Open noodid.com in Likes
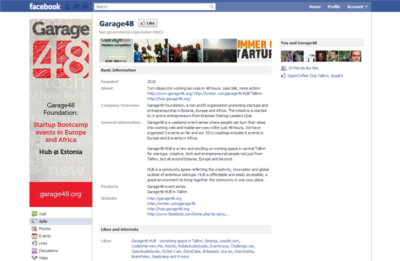 point(229,241)
